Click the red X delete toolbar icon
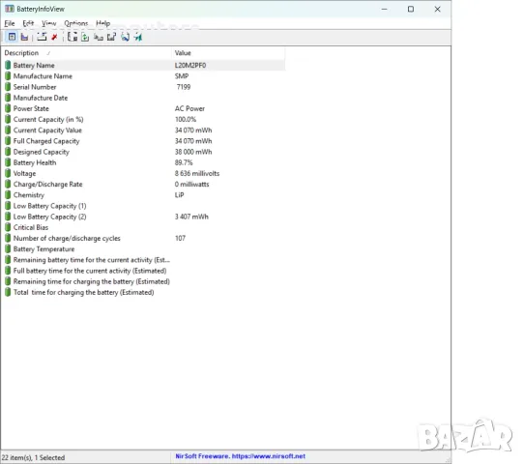Screen dimensions: 524x464 click(x=54, y=37)
